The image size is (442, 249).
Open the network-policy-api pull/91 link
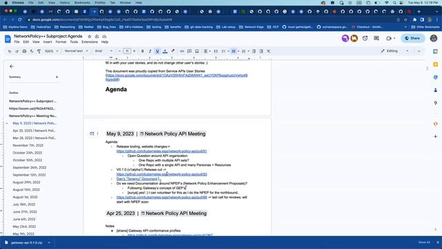(162, 151)
